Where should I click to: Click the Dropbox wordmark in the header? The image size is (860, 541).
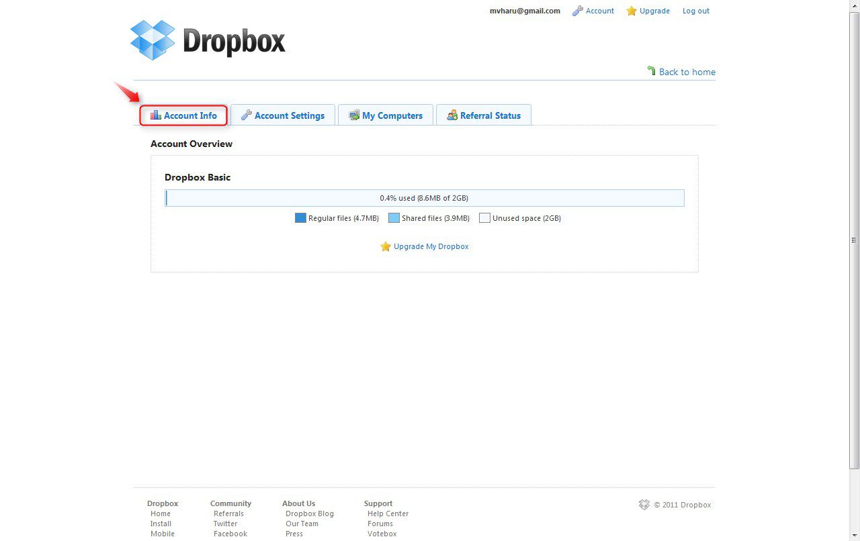click(x=234, y=41)
